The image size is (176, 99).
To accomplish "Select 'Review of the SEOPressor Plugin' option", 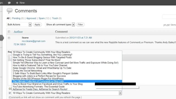I will tap(67, 79).
